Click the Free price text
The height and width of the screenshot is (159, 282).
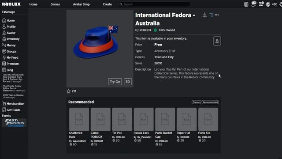(x=158, y=45)
